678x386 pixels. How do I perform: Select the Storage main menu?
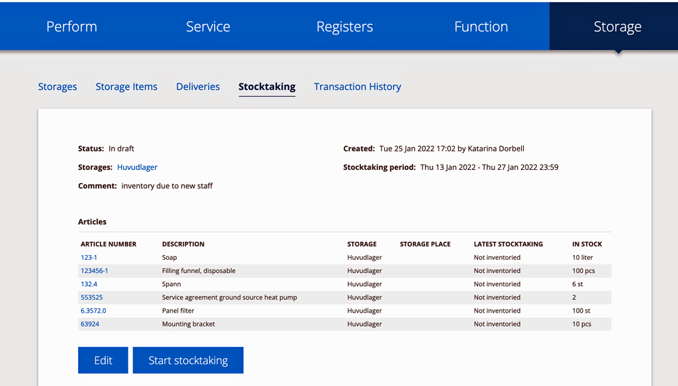pyautogui.click(x=618, y=26)
